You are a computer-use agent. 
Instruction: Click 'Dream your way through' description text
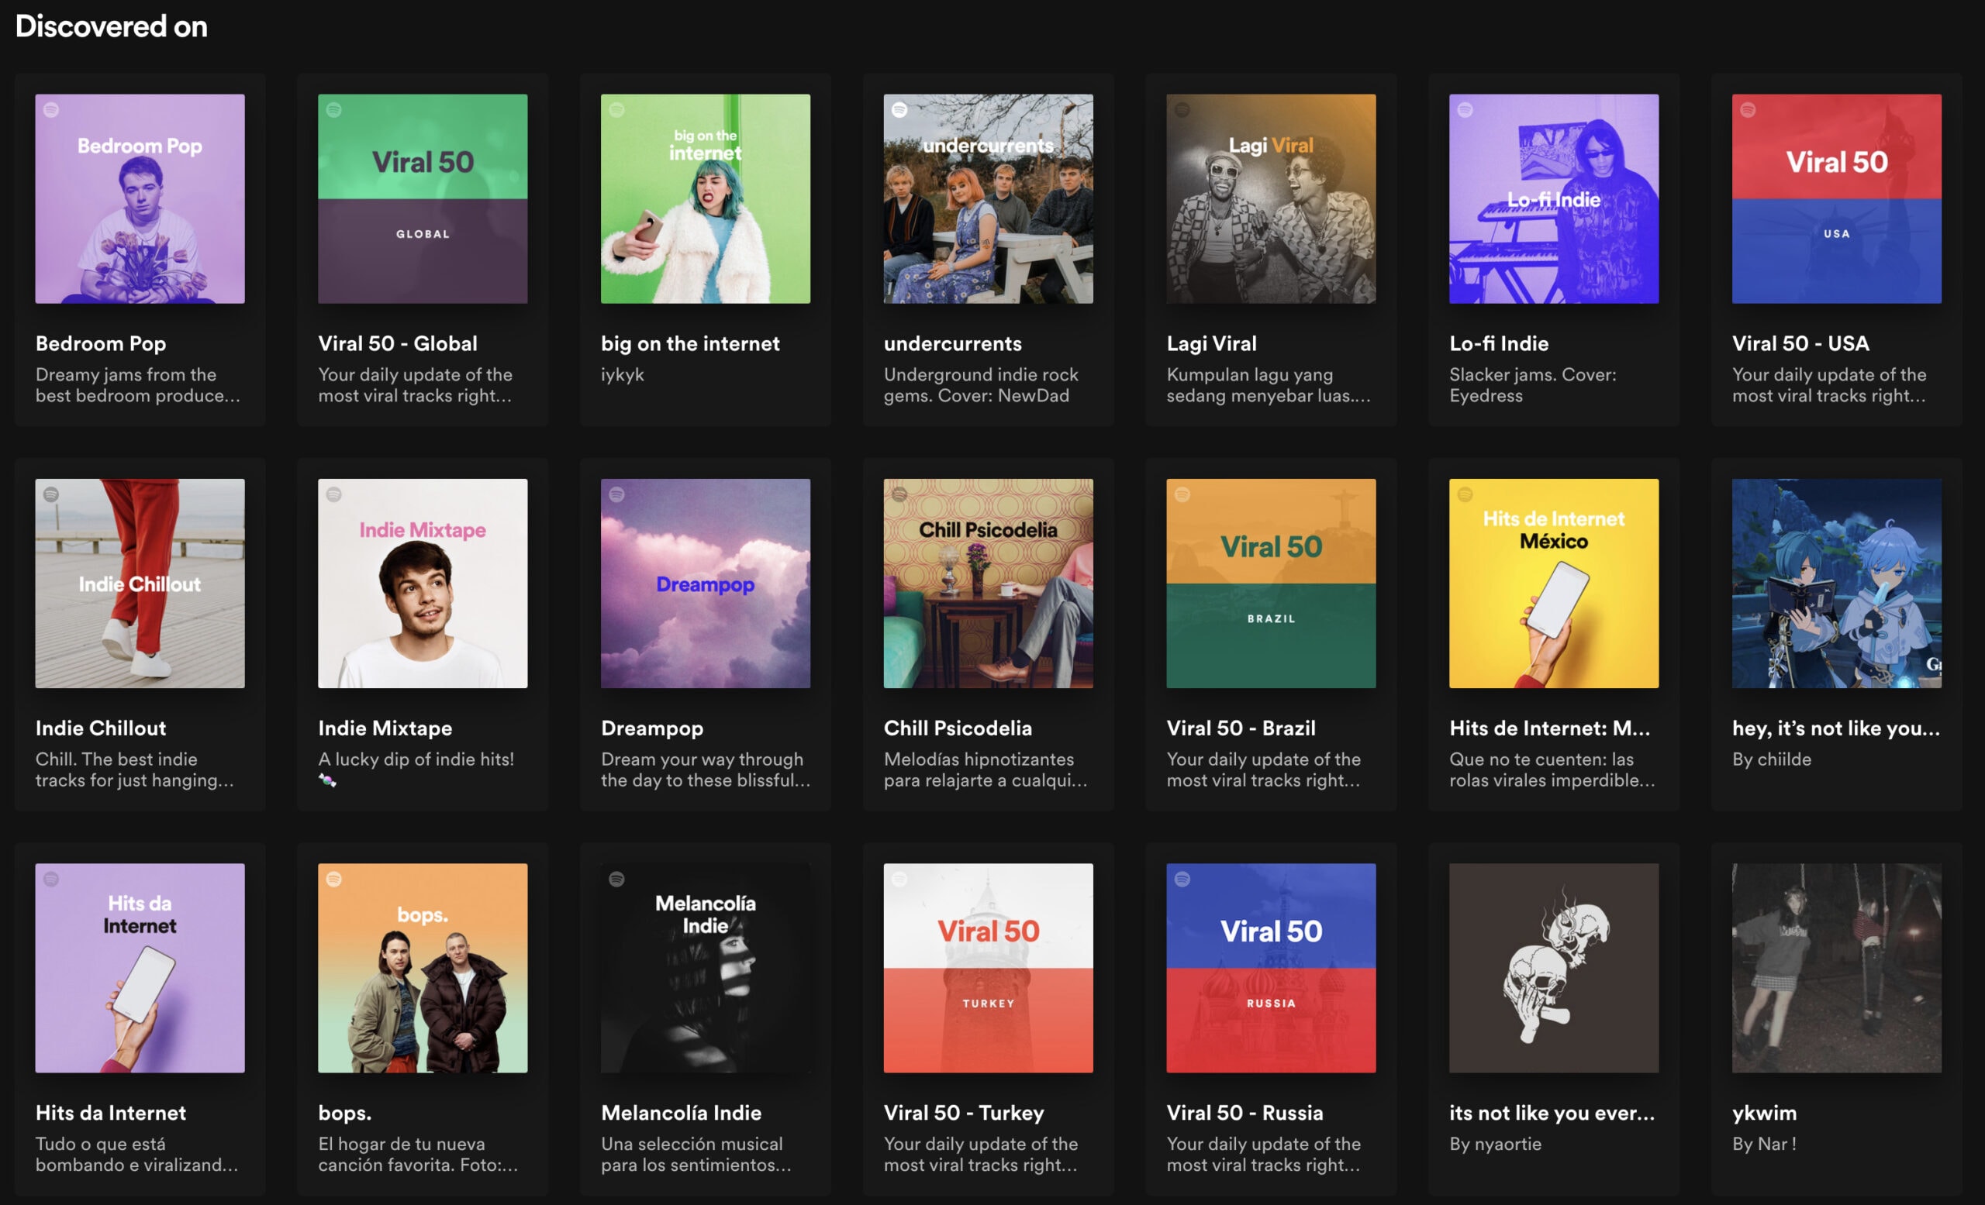(706, 770)
